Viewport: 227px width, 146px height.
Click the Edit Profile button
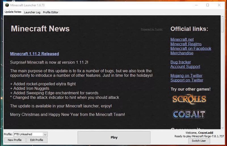click(x=37, y=140)
